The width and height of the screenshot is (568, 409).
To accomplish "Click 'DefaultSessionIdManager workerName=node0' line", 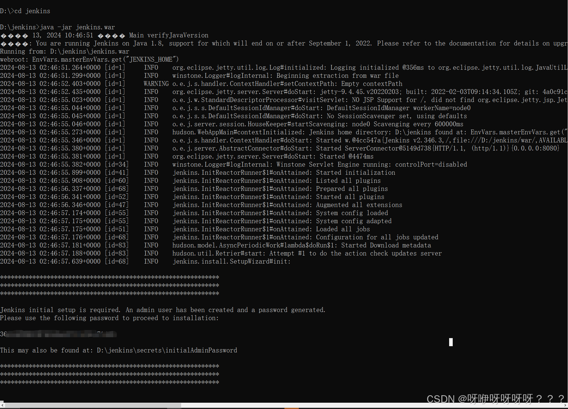I will tap(235, 108).
